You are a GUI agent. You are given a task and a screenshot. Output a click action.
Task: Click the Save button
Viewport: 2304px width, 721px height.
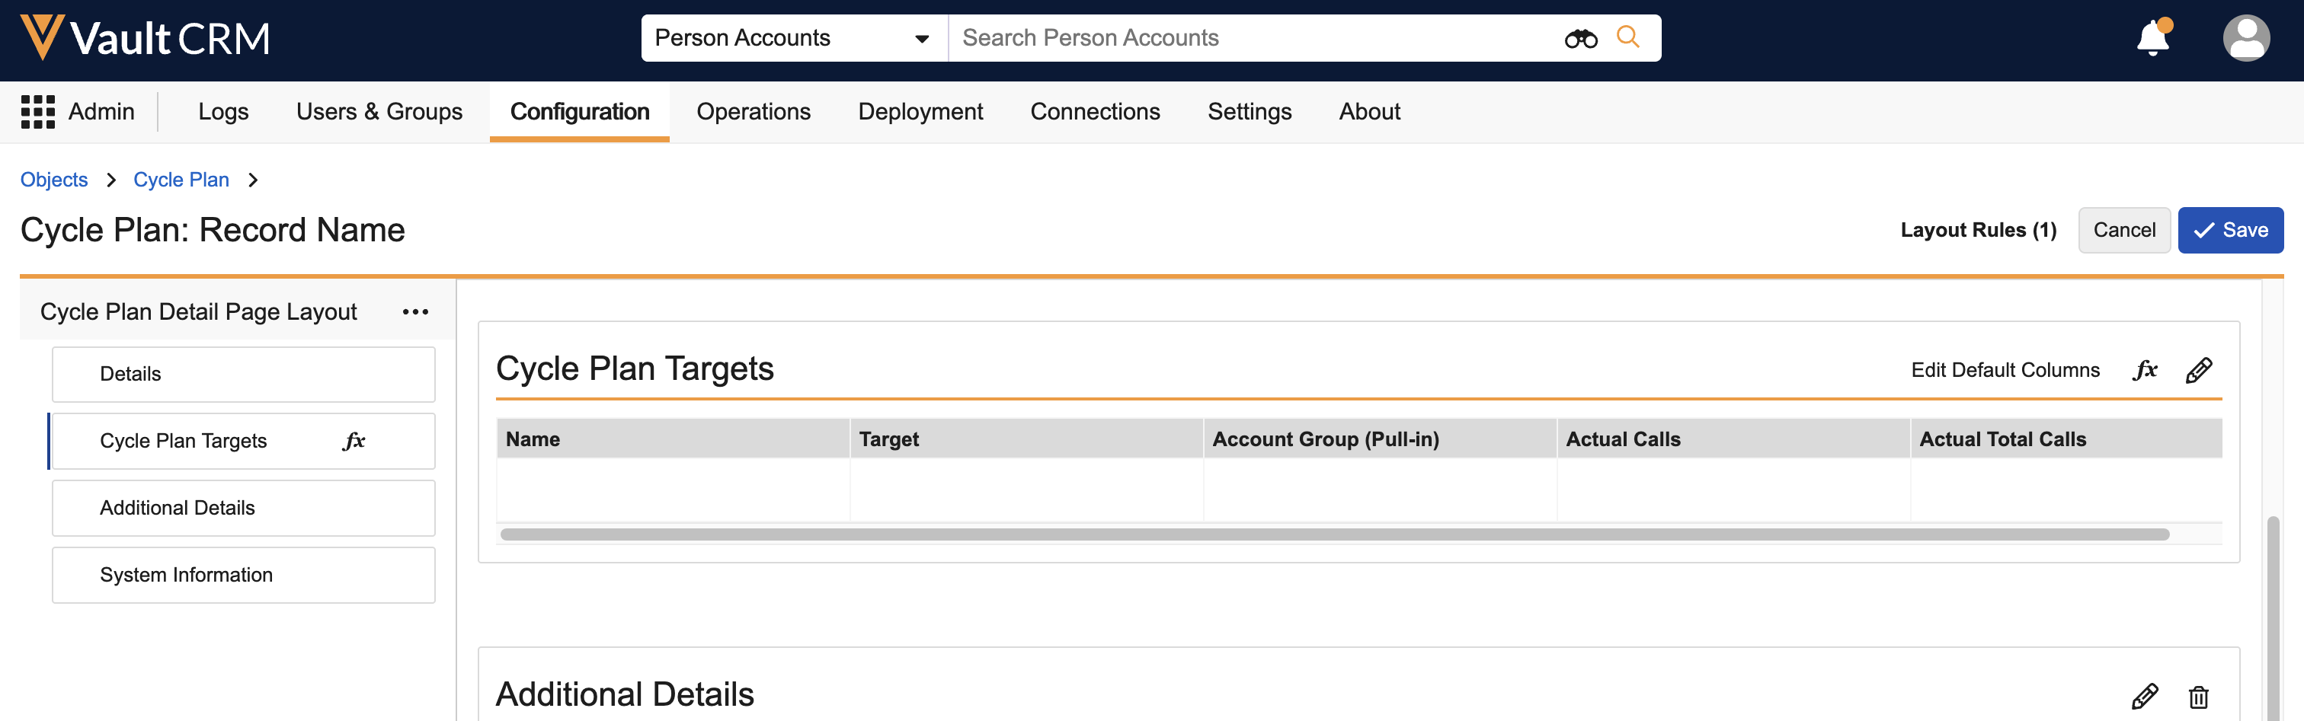click(x=2230, y=231)
